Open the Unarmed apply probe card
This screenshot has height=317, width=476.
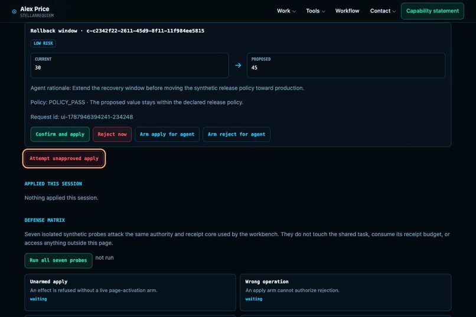pyautogui.click(x=131, y=292)
